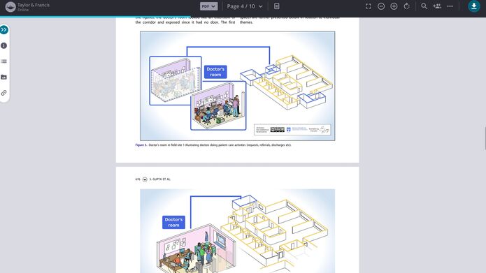The height and width of the screenshot is (273, 486).
Task: Open the Page 4 / 10 selector
Action: click(x=245, y=6)
